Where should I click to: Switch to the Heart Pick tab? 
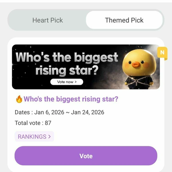click(48, 20)
